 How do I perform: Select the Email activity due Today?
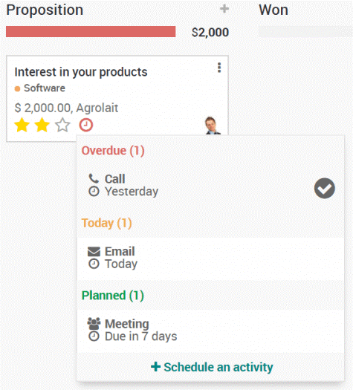(x=210, y=258)
